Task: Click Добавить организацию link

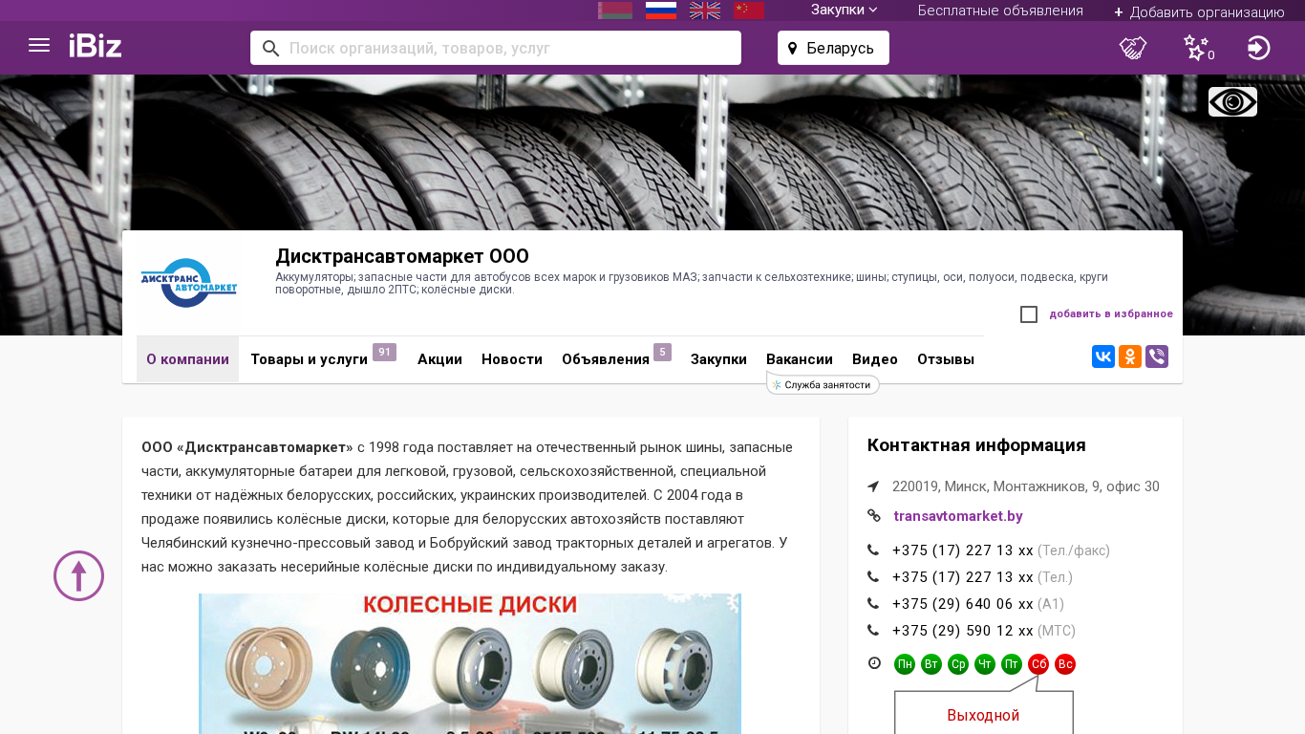Action: tap(1199, 11)
